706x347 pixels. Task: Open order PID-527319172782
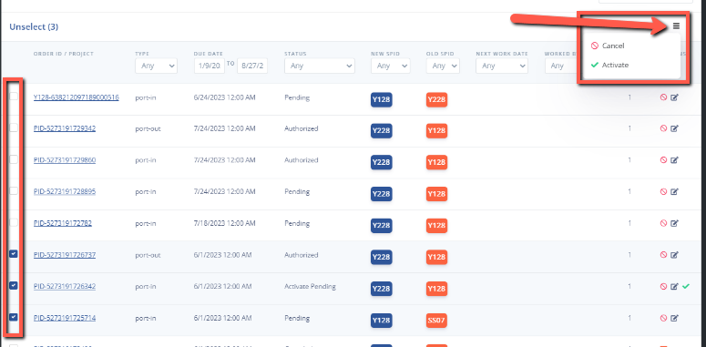[x=63, y=223]
